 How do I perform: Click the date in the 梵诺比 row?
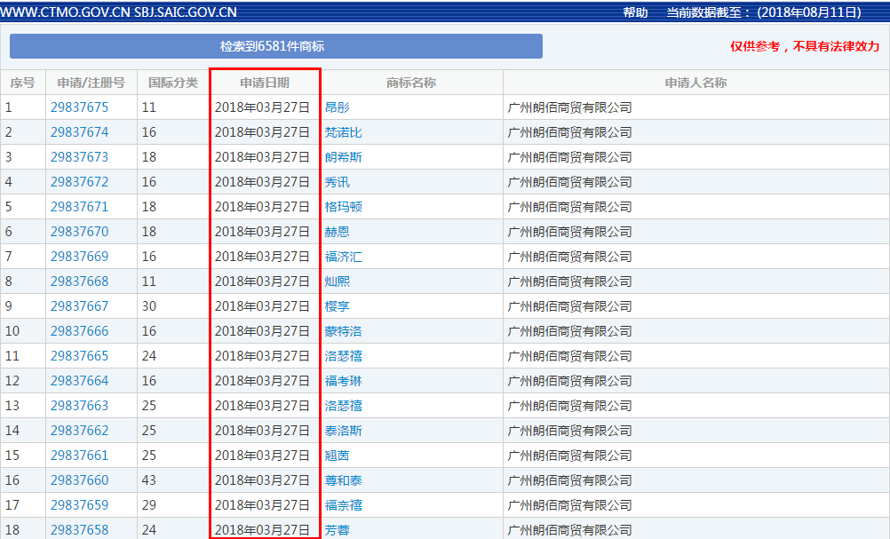[x=262, y=132]
